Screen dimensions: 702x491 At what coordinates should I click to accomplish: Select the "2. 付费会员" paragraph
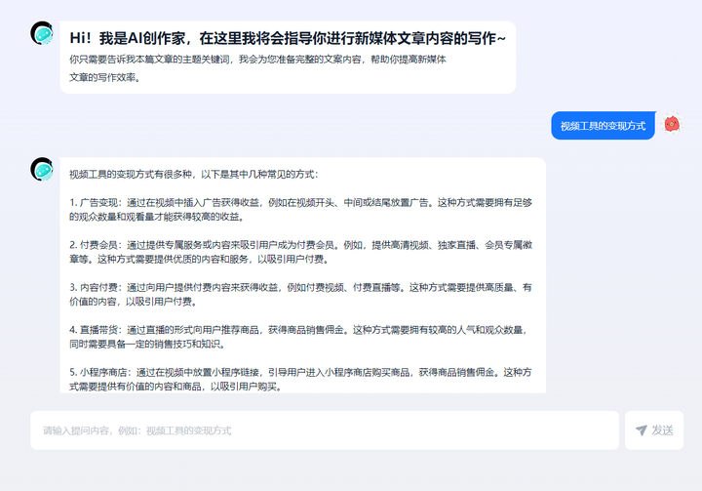300,252
